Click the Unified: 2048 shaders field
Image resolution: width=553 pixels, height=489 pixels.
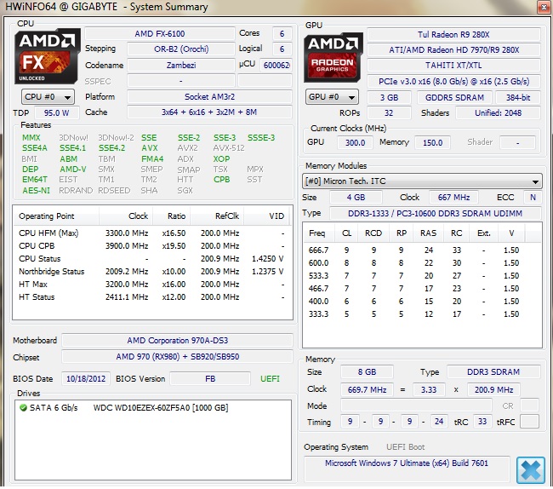pos(498,113)
